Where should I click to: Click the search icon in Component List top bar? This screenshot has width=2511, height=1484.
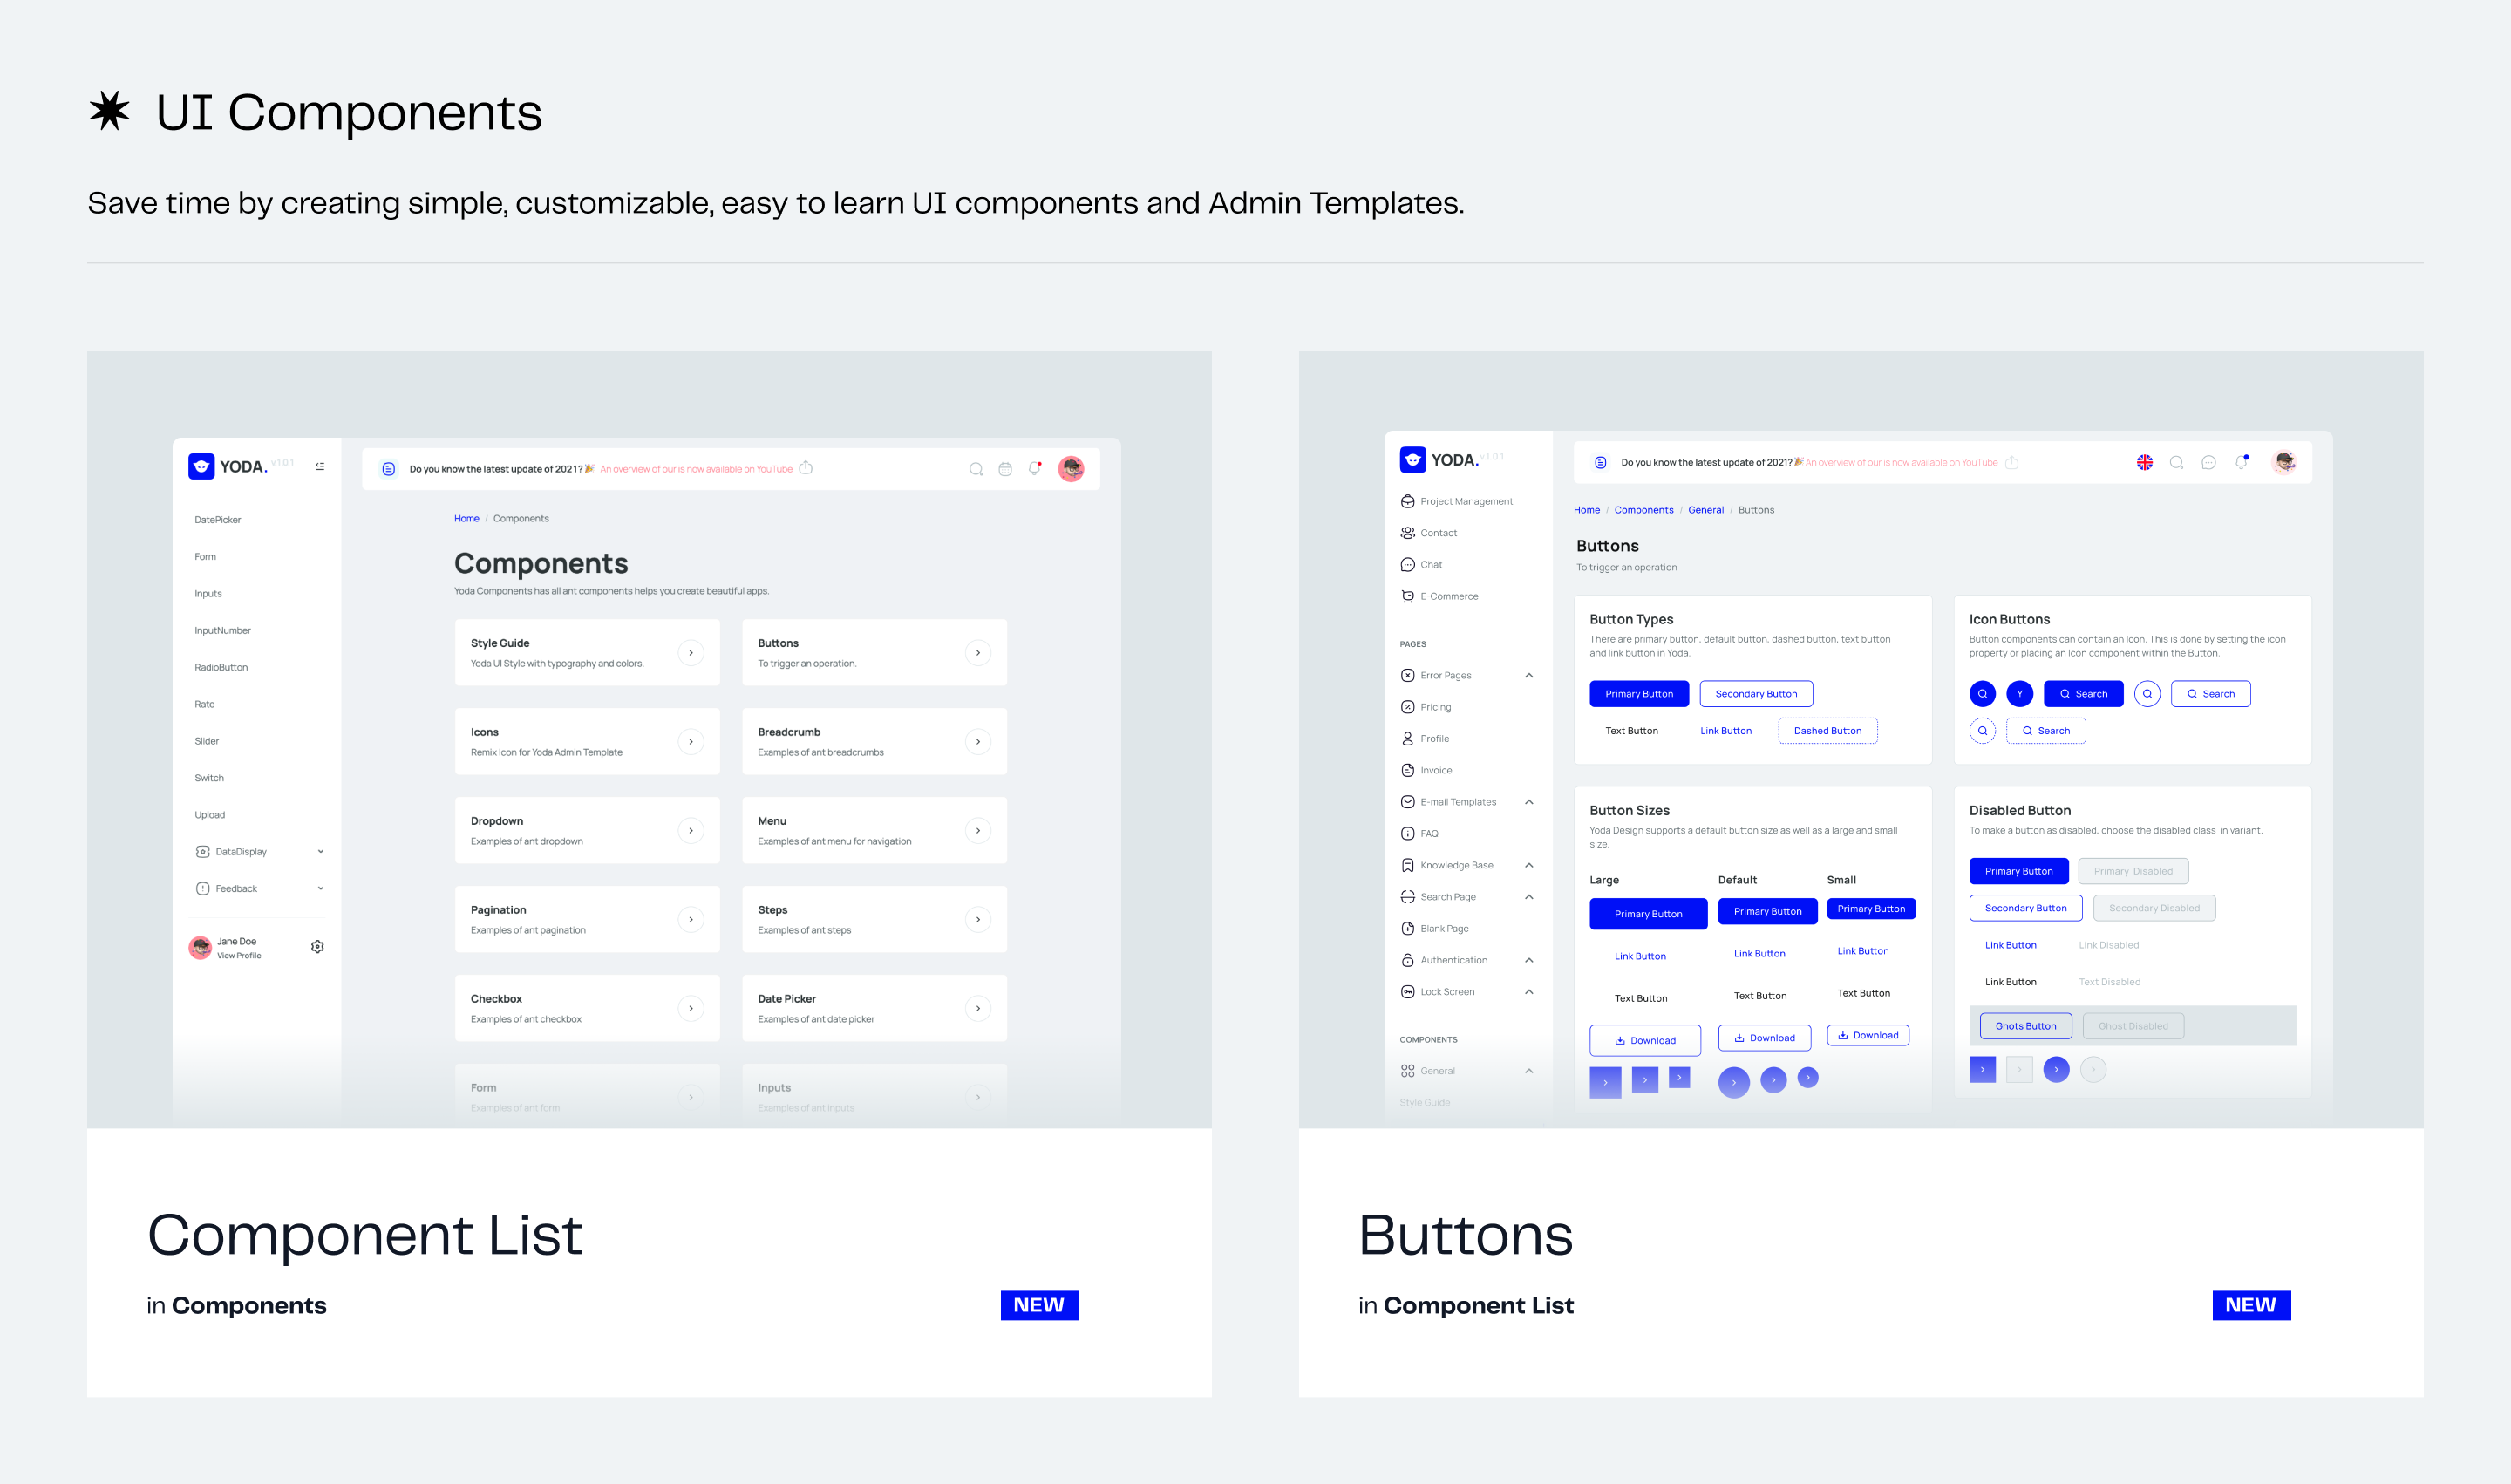976,469
